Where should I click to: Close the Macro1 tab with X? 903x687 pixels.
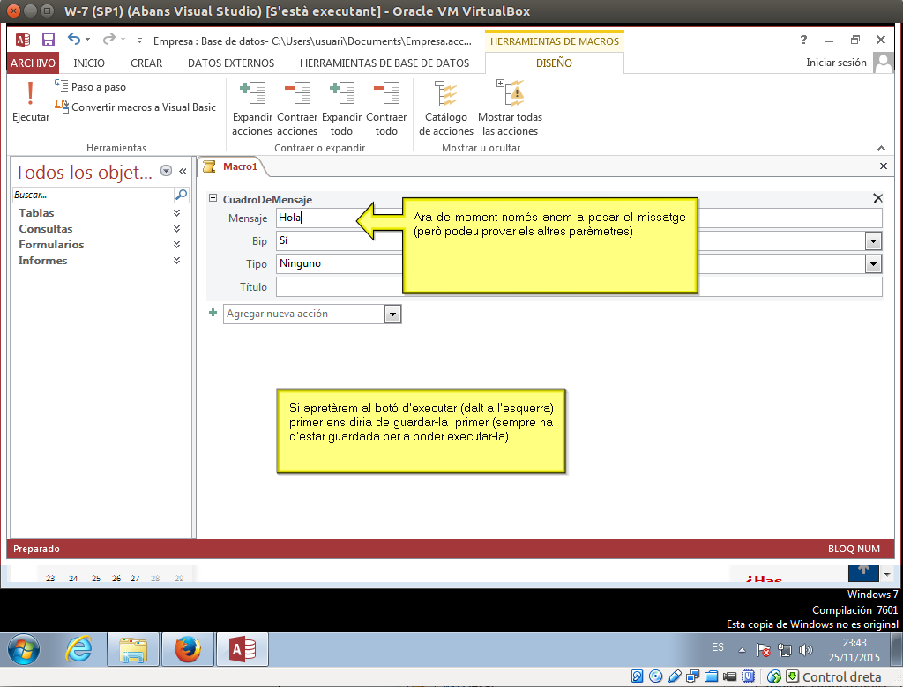pyautogui.click(x=884, y=166)
